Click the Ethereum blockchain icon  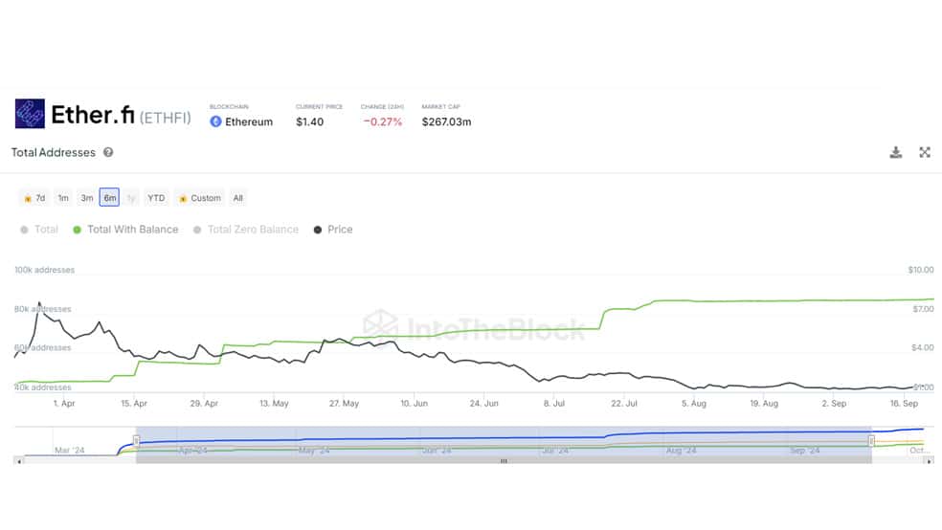click(215, 121)
